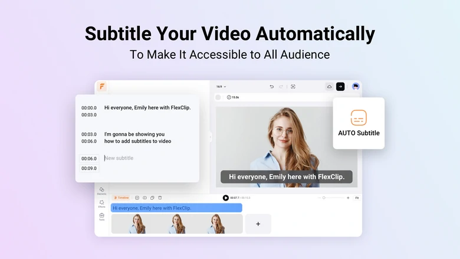Click the video preview of the woman
460x259 pixels.
pyautogui.click(x=287, y=147)
